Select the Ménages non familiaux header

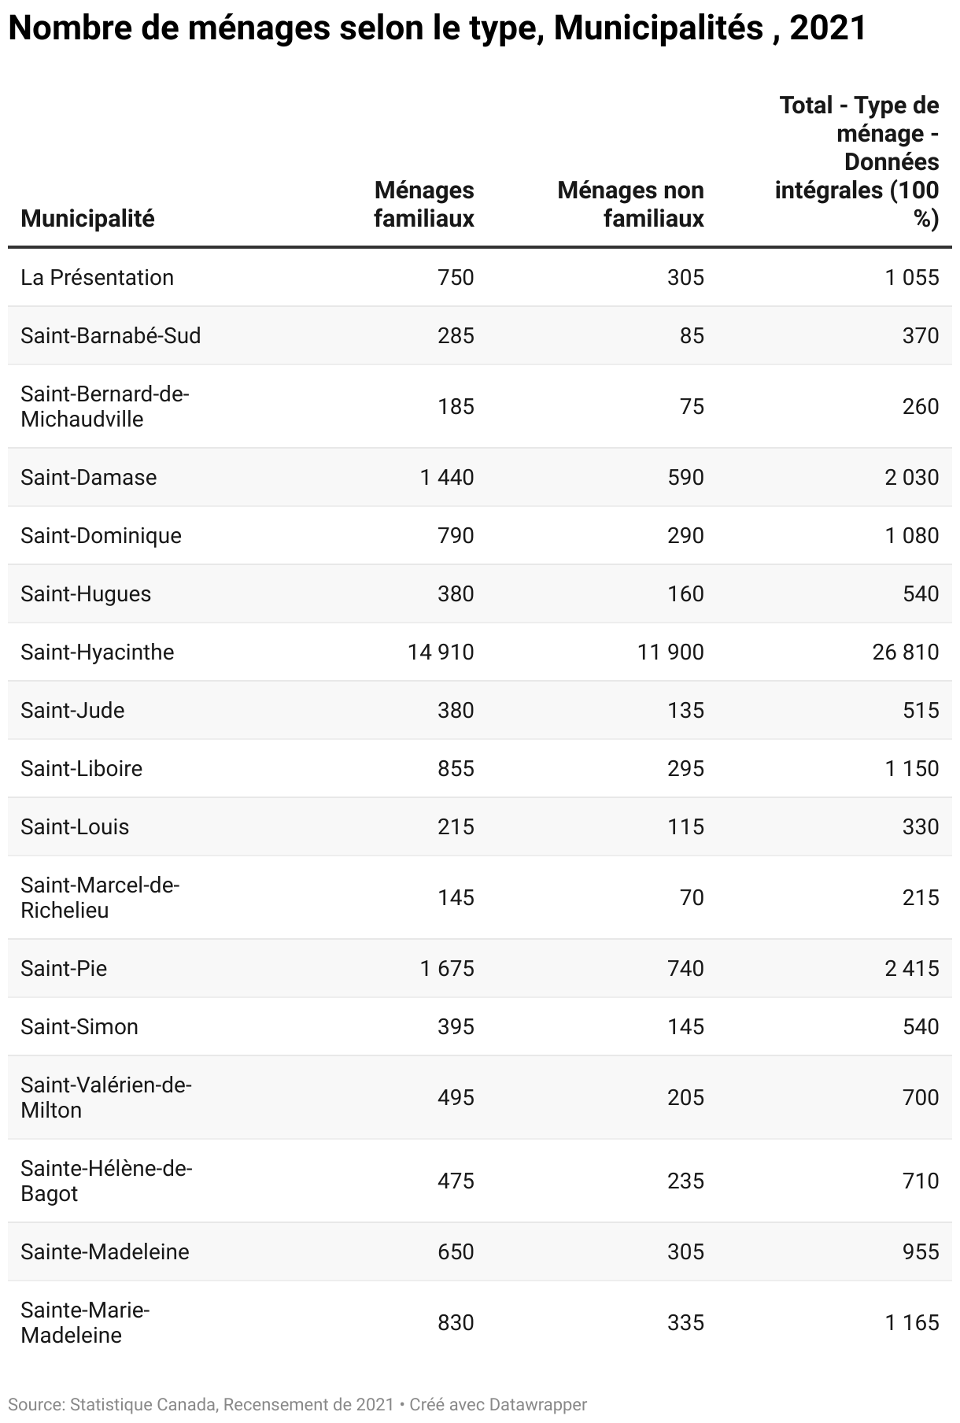point(630,205)
